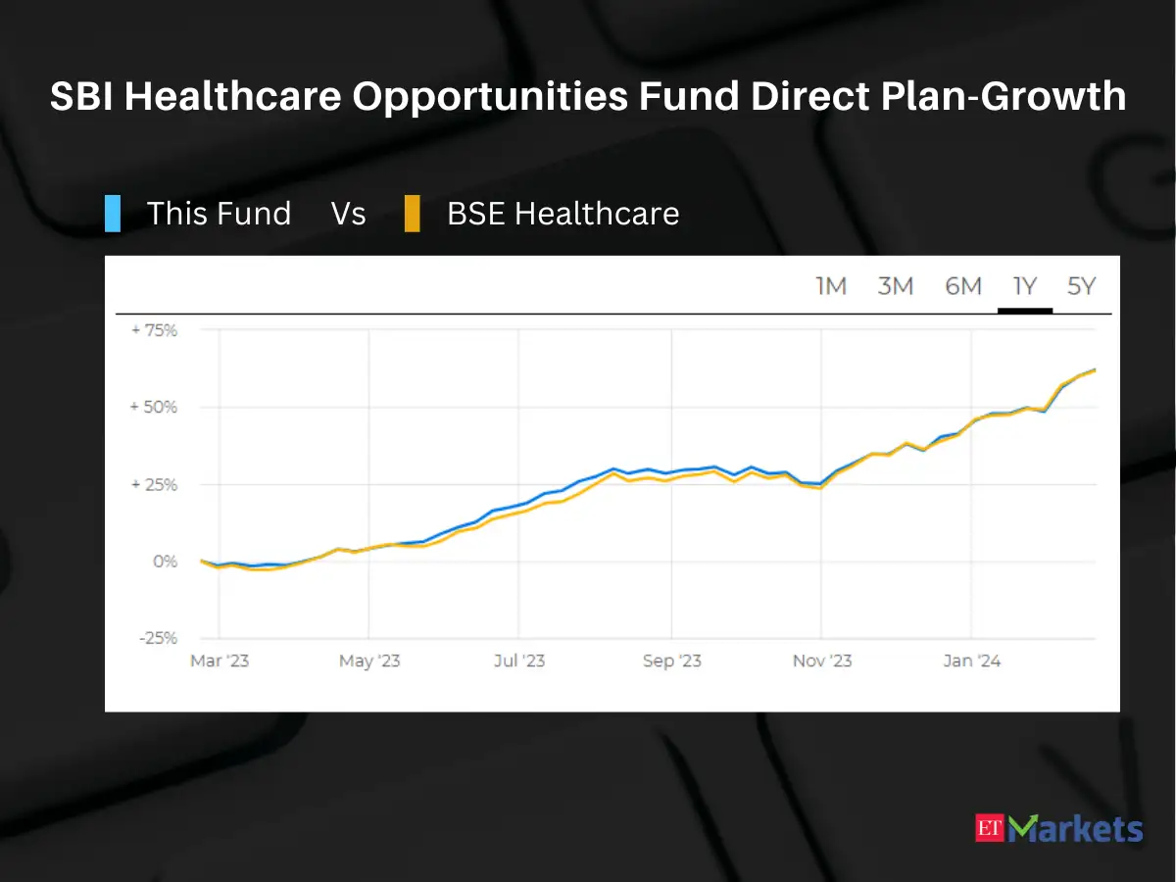Switch to the 3M time range
This screenshot has width=1176, height=882.
896,286
